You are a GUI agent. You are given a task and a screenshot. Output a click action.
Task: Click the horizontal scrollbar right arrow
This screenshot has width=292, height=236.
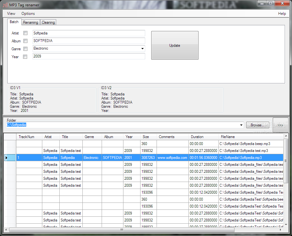[x=281, y=230]
